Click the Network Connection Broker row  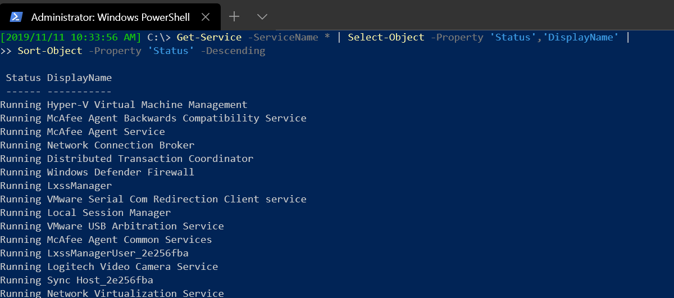tap(97, 145)
